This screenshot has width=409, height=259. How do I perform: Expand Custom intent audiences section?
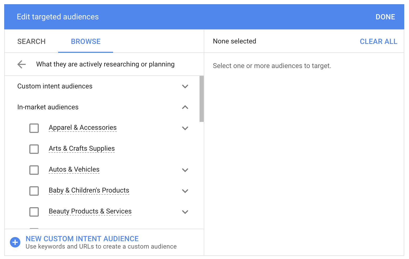185,86
